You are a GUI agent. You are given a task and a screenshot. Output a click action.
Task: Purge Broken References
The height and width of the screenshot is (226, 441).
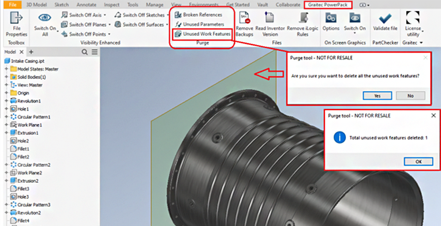tap(199, 15)
